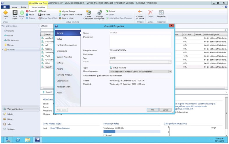The height and width of the screenshot is (144, 229).
Task: Open the application file menu button
Action: point(5,7)
